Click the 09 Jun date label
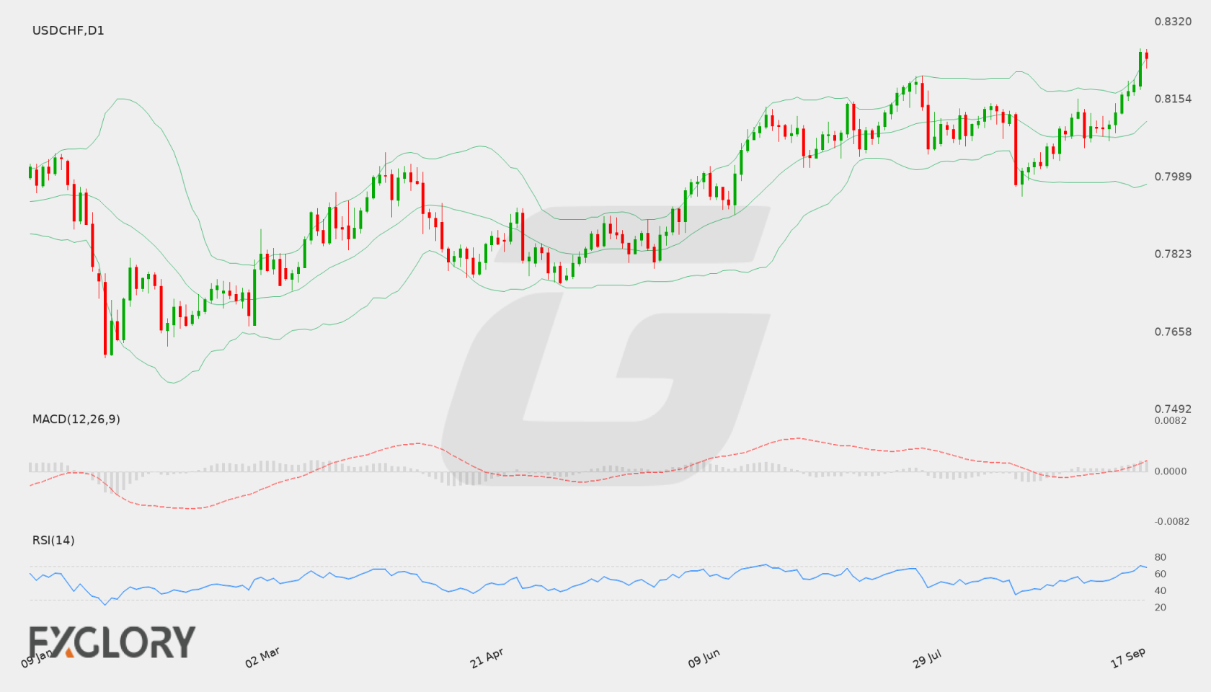The width and height of the screenshot is (1211, 692). (704, 658)
